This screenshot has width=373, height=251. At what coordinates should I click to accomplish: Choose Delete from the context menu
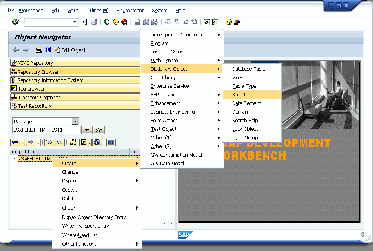click(x=97, y=198)
